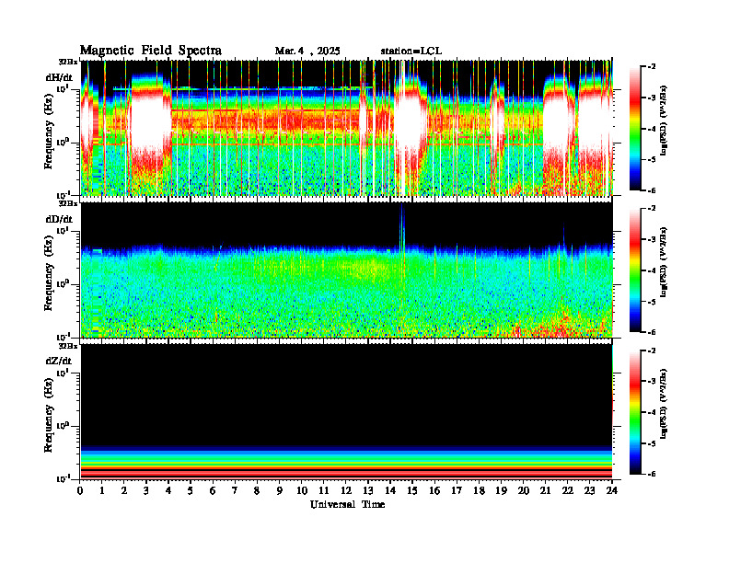Image resolution: width=729 pixels, height=563 pixels.
Task: Click the Log(PSD) label beside dH/dt colorbar
Action: (x=663, y=121)
